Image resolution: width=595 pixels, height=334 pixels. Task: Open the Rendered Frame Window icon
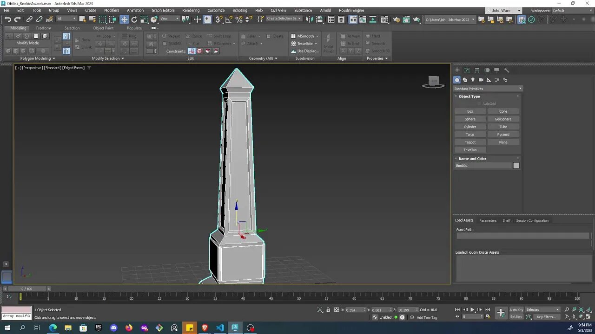pos(406,19)
